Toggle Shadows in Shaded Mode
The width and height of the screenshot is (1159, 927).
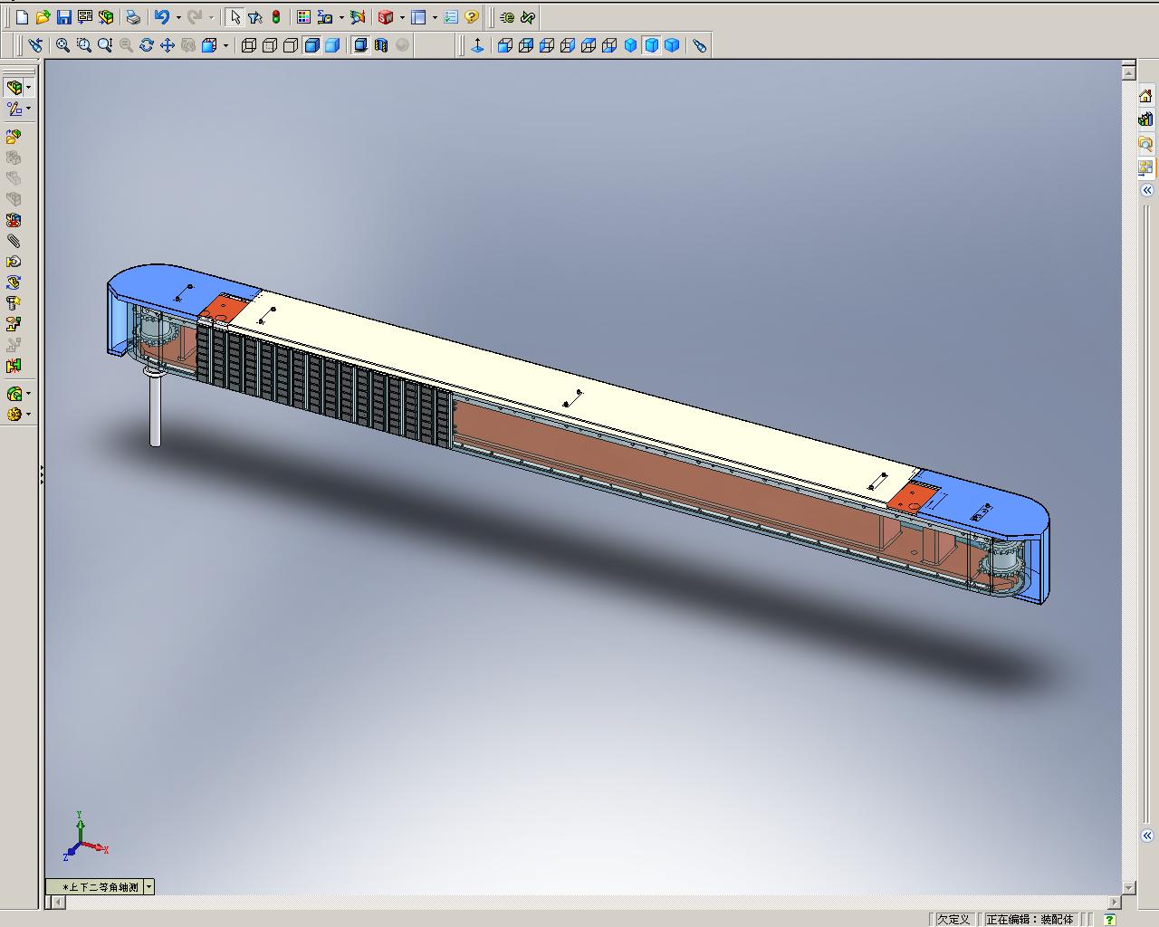coord(360,45)
